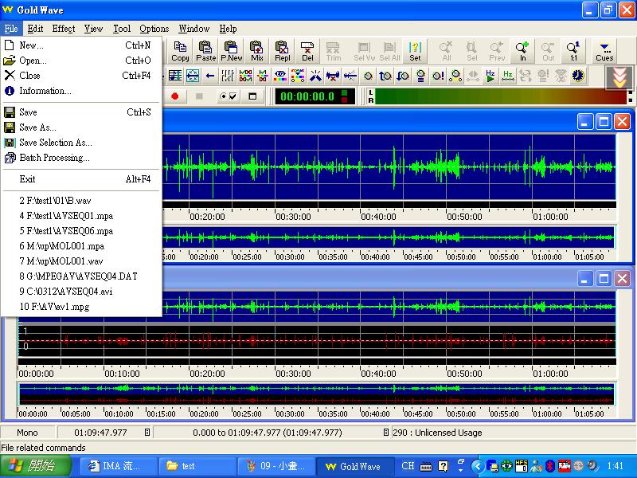
Task: Open the Set selection icon
Action: (415, 51)
